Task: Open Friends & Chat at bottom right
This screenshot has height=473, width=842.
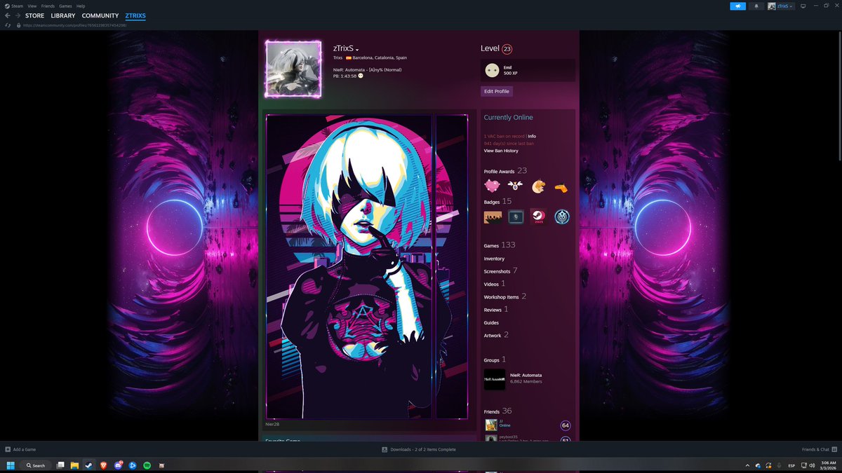Action: [x=818, y=449]
